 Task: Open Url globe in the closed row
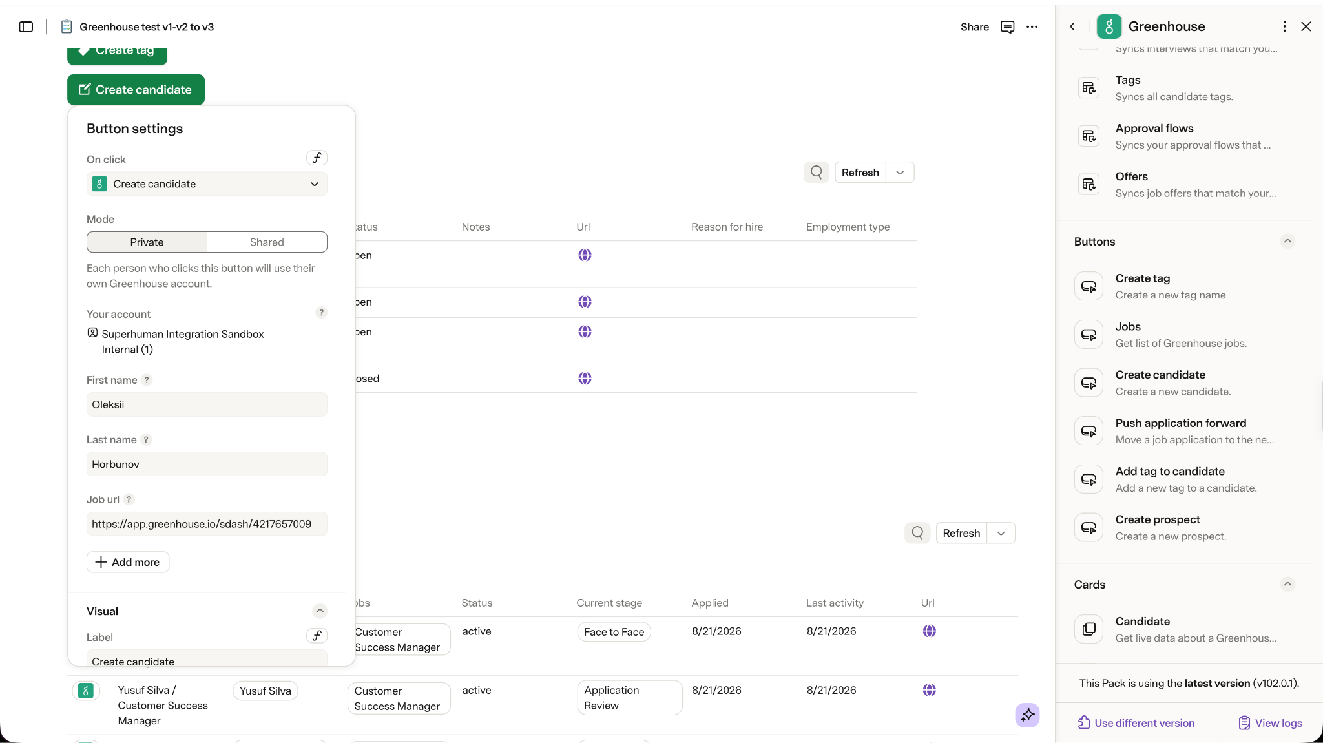(x=585, y=379)
